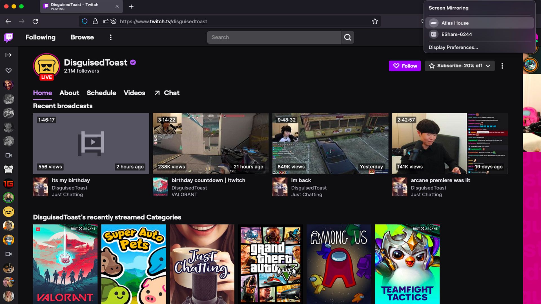The image size is (541, 304).
Task: Select Atlas House in Screen Mirroring
Action: [480, 23]
